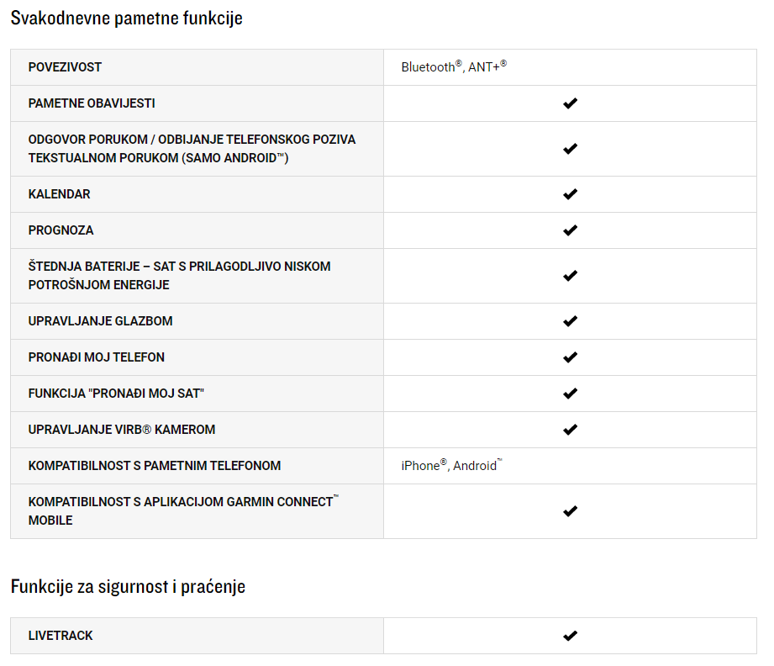This screenshot has width=774, height=666.
Task: Select the Pametne obavijesti label text
Action: point(92,103)
